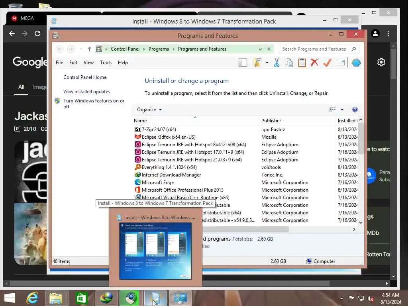Click the email toolbar icon

point(340,63)
